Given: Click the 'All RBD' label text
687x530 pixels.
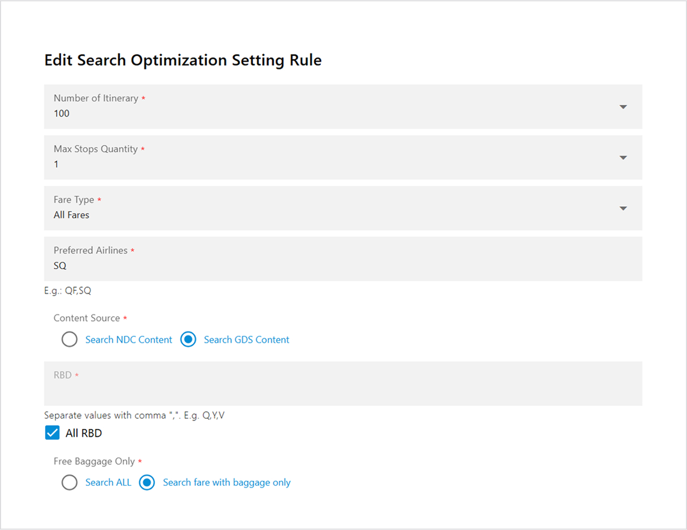Looking at the screenshot, I should tap(84, 433).
